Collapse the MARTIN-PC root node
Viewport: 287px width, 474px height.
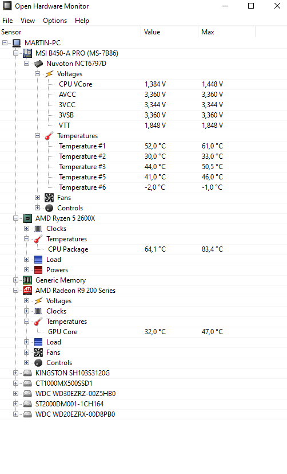pyautogui.click(x=5, y=43)
